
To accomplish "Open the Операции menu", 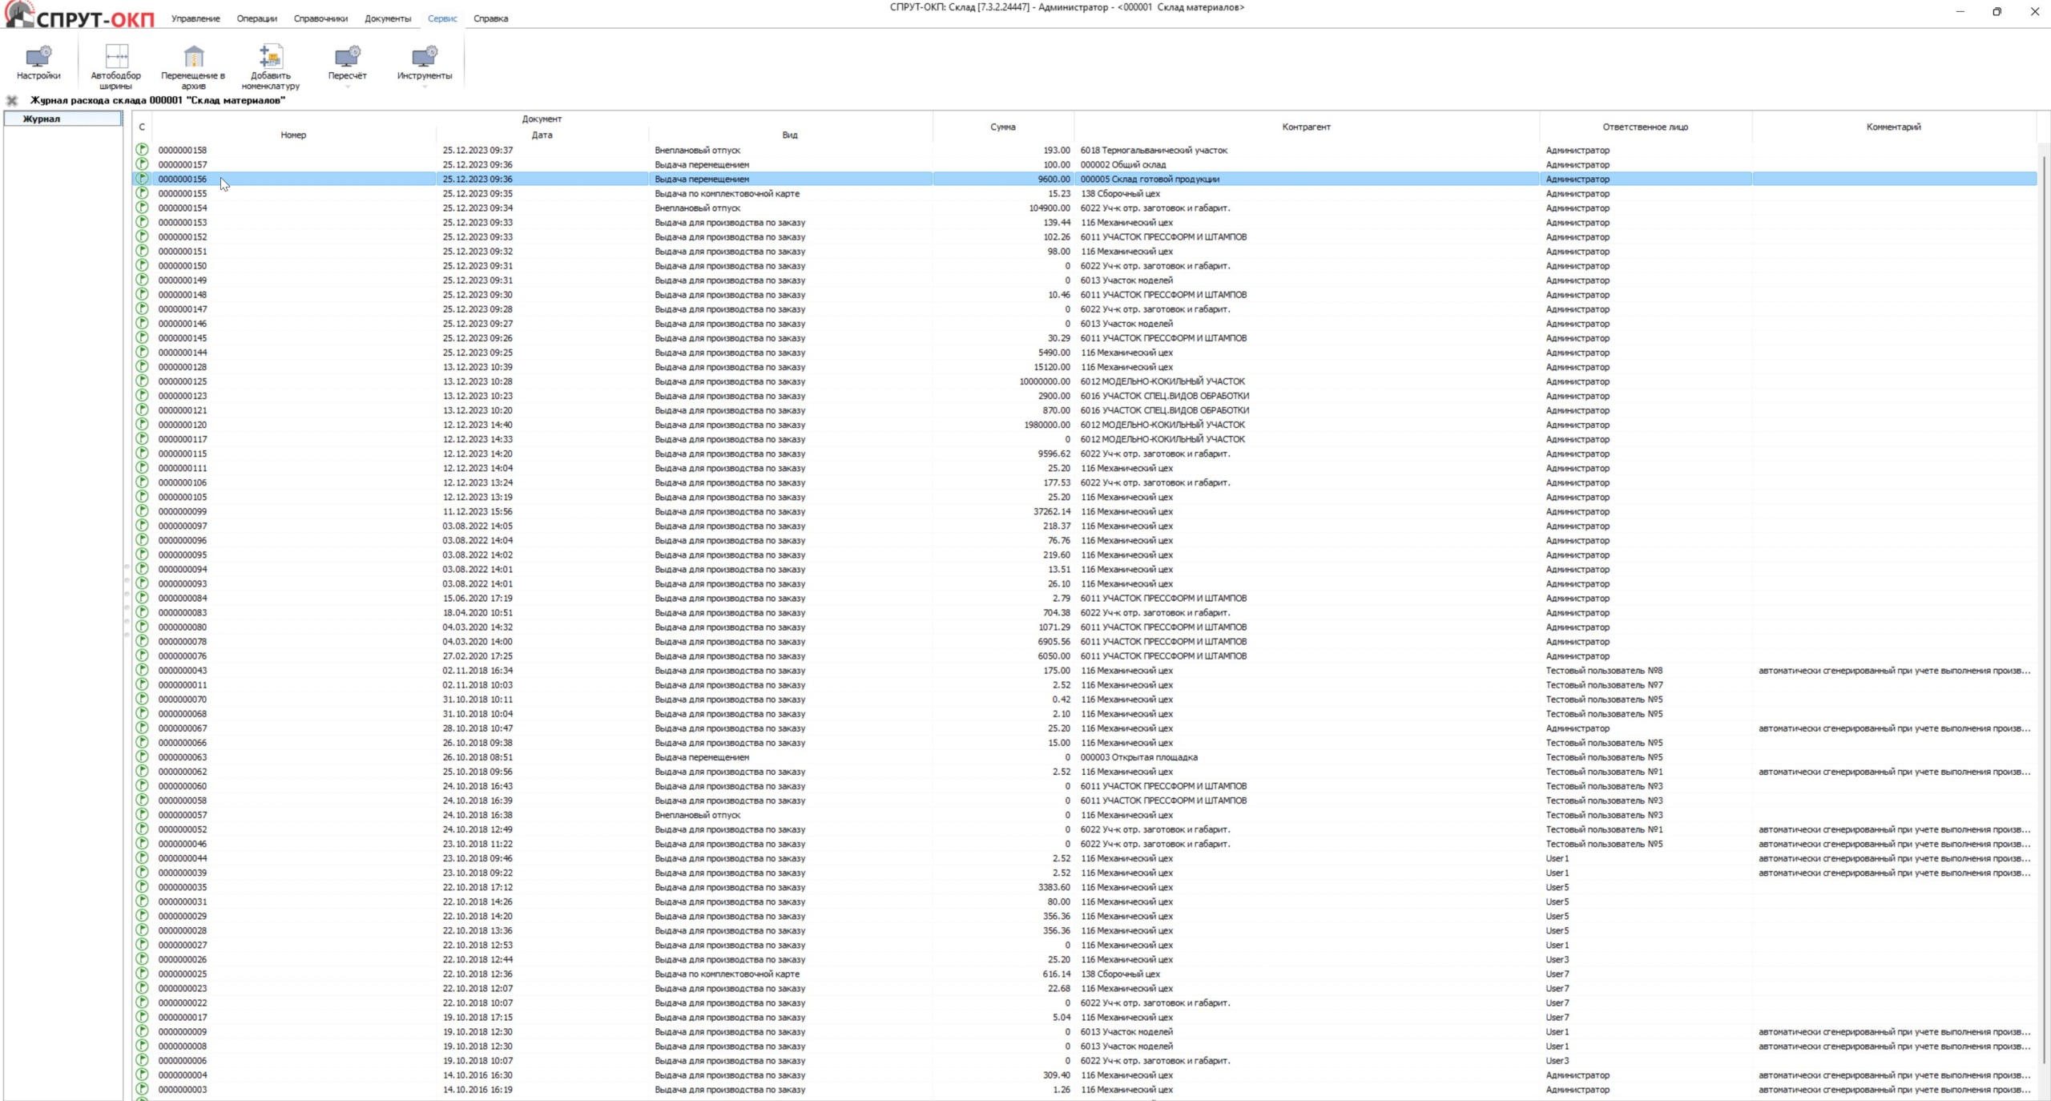I will tap(256, 18).
